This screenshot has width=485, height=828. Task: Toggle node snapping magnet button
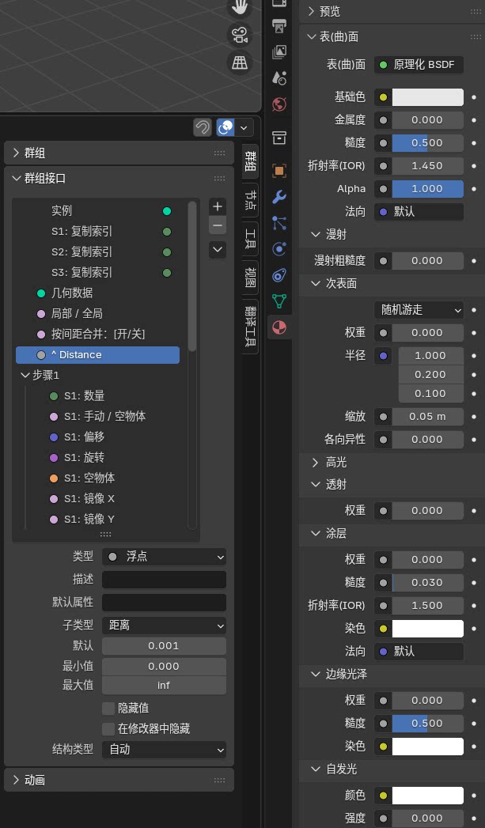(203, 127)
